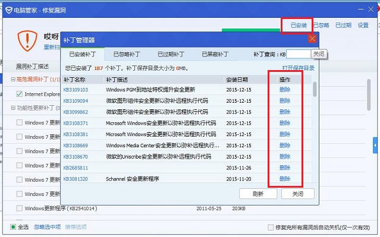Click the 补丁名称 column header
Viewport: 380px width, 237px height.
[x=74, y=80]
